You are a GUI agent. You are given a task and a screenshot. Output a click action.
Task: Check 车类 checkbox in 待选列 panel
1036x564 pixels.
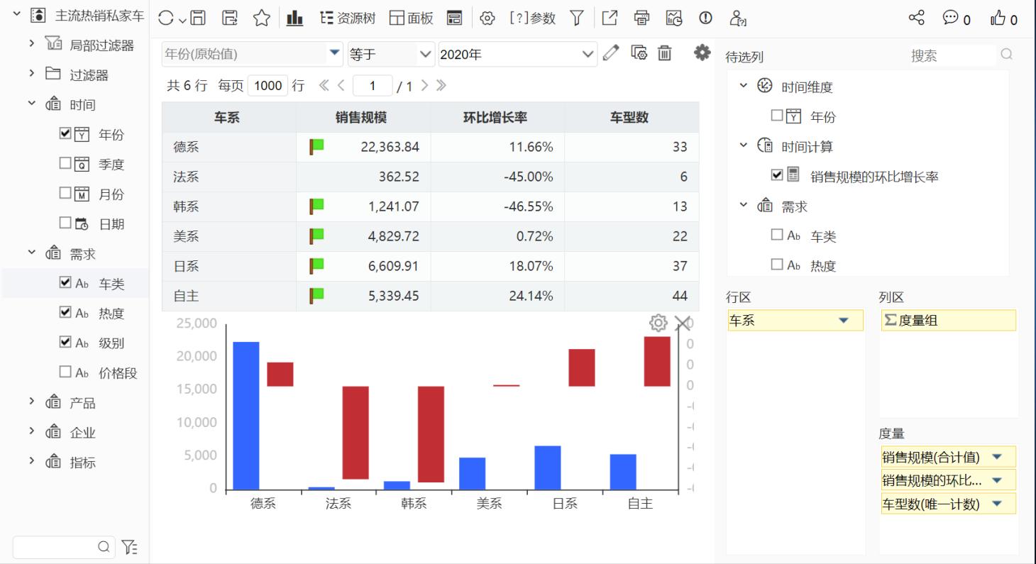pyautogui.click(x=777, y=235)
